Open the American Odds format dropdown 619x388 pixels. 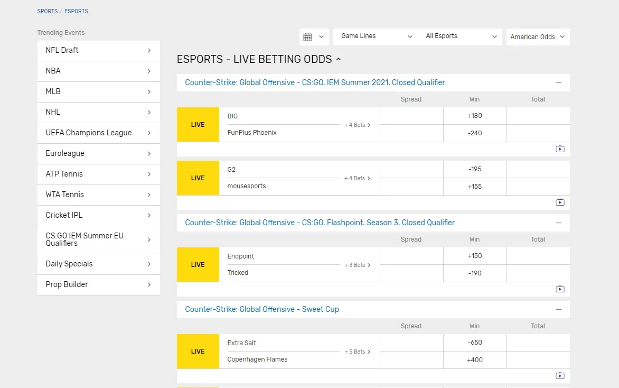coord(538,37)
